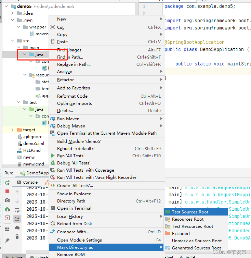Screen dimensions: 251x258
Task: Click Open in Terminal icon
Action: click(53, 208)
